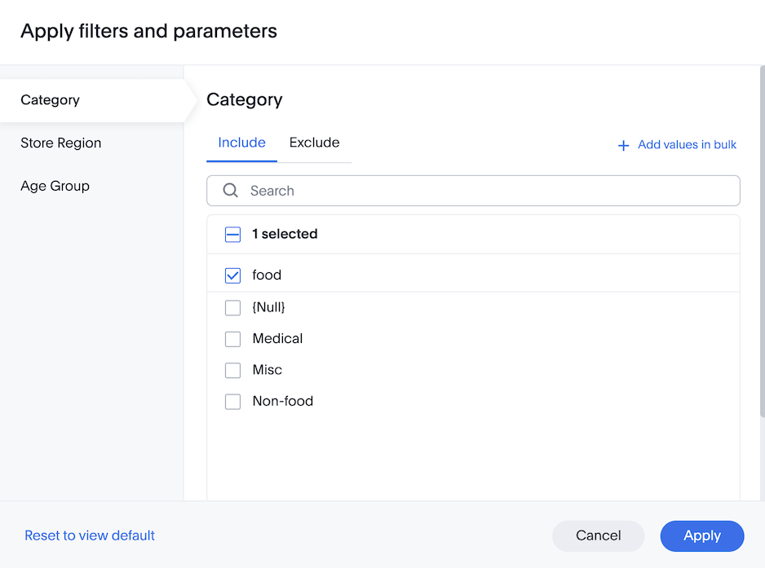Screen dimensions: 765x568
Task: Select the Age Group filter
Action: [55, 186]
